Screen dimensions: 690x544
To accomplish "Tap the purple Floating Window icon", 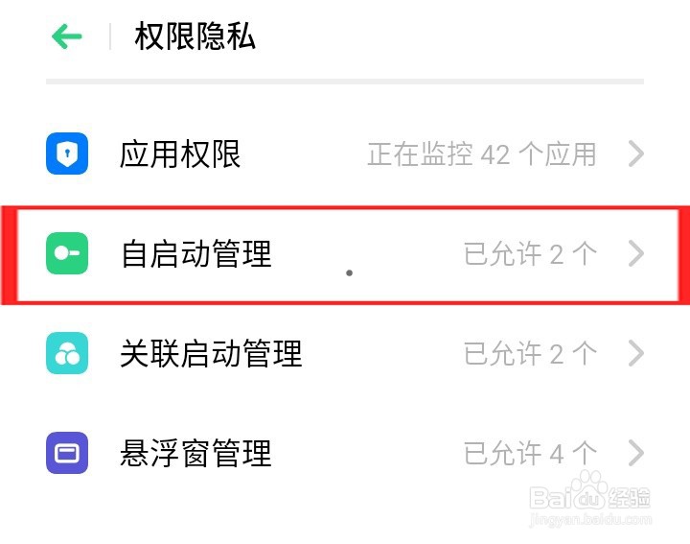I will pos(67,453).
